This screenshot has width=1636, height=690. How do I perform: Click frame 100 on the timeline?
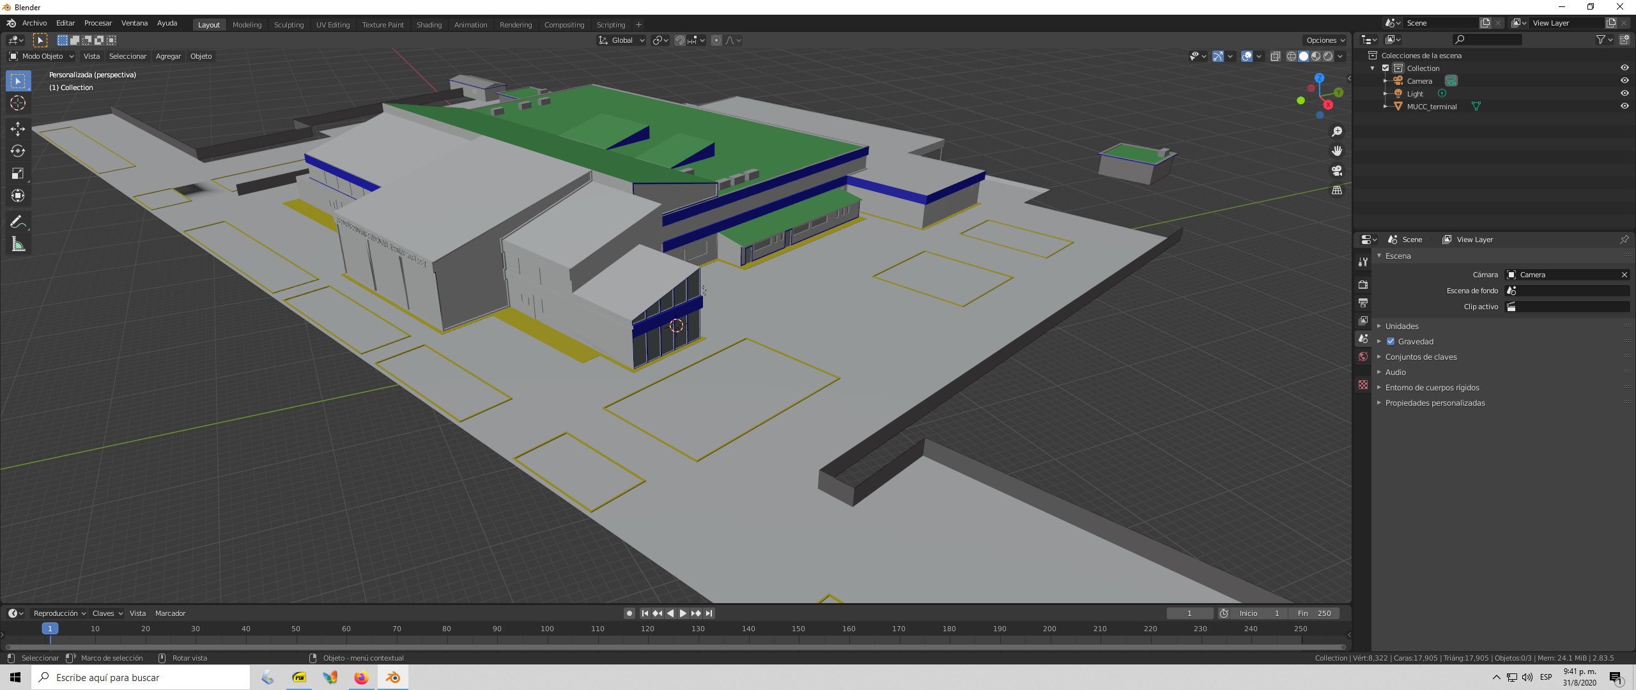[547, 629]
